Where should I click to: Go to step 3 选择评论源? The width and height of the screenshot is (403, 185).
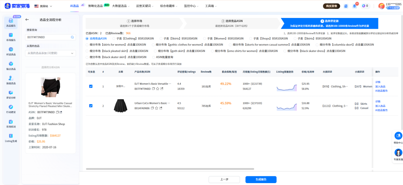pyautogui.click(x=329, y=23)
